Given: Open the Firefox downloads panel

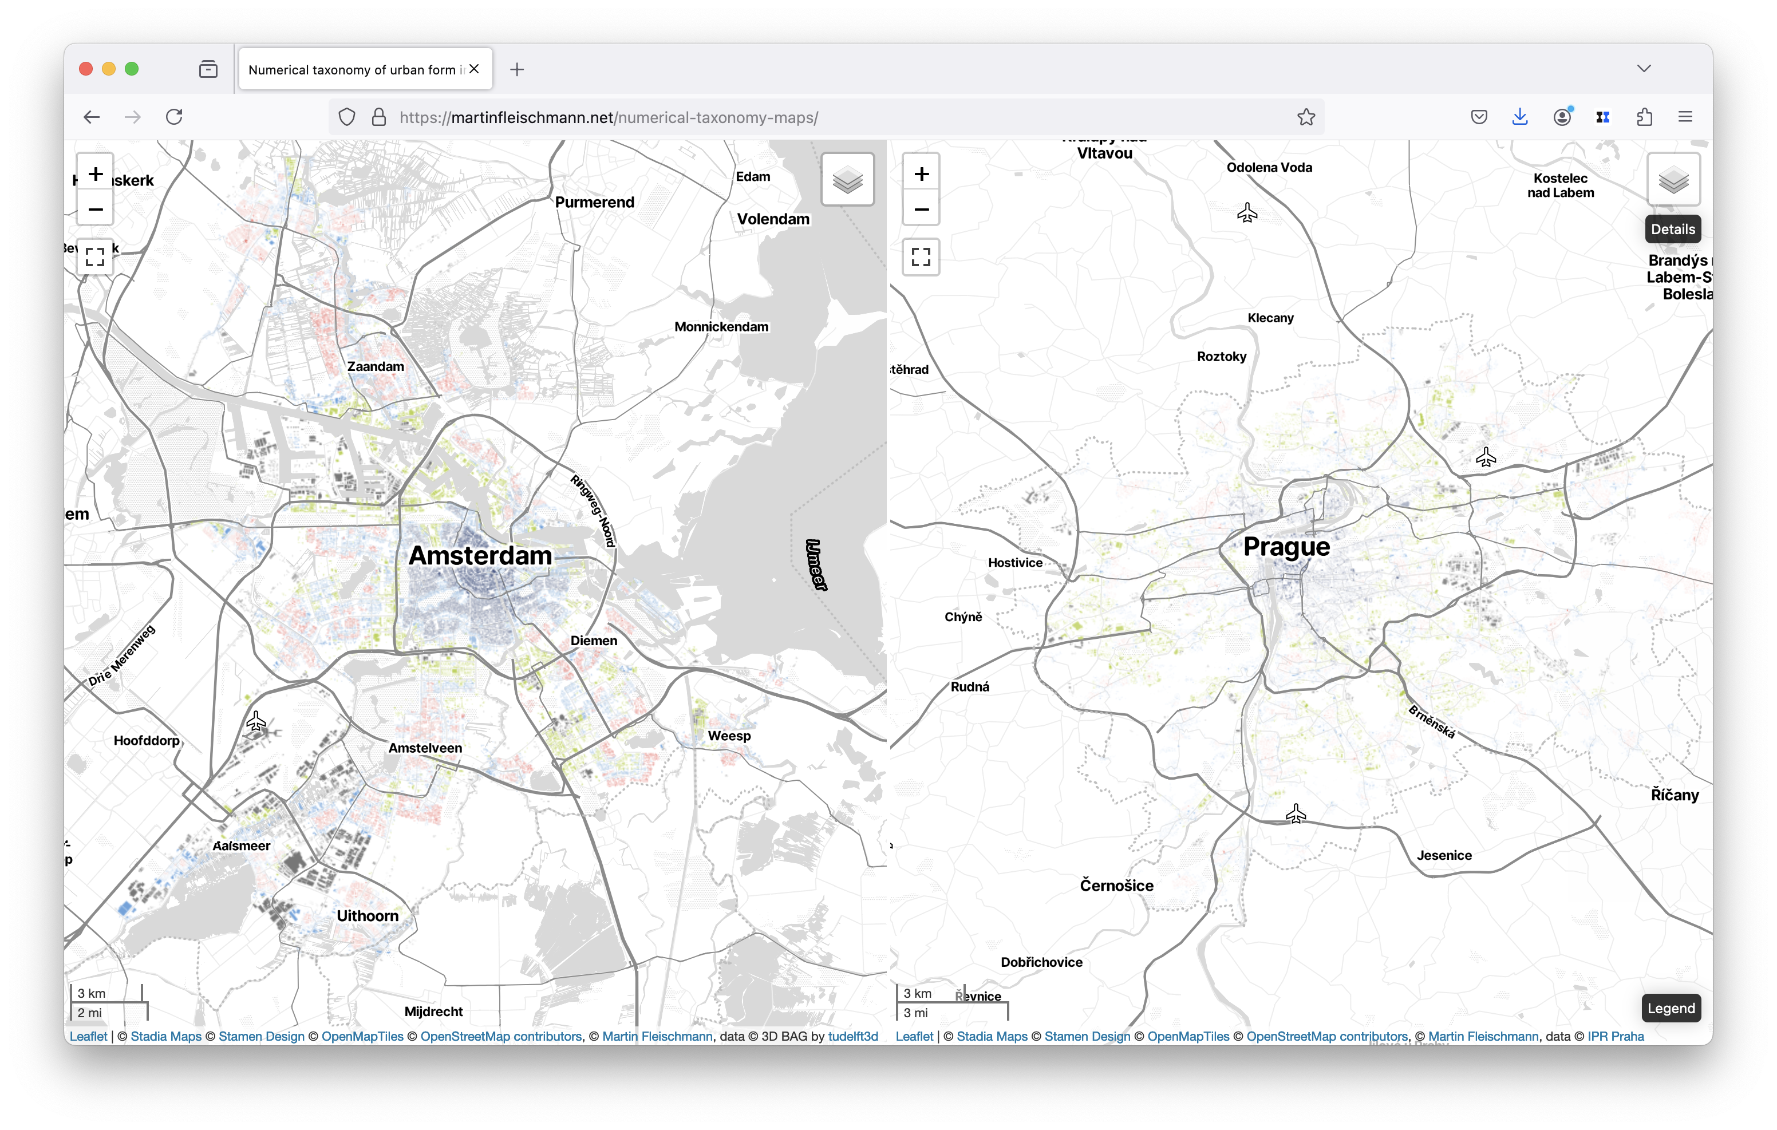Looking at the screenshot, I should pos(1519,117).
